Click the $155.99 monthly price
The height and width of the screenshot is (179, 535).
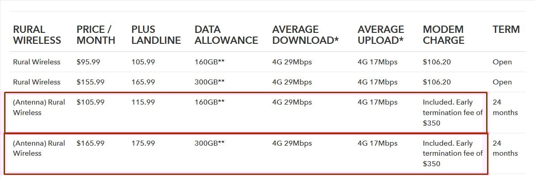coord(90,82)
